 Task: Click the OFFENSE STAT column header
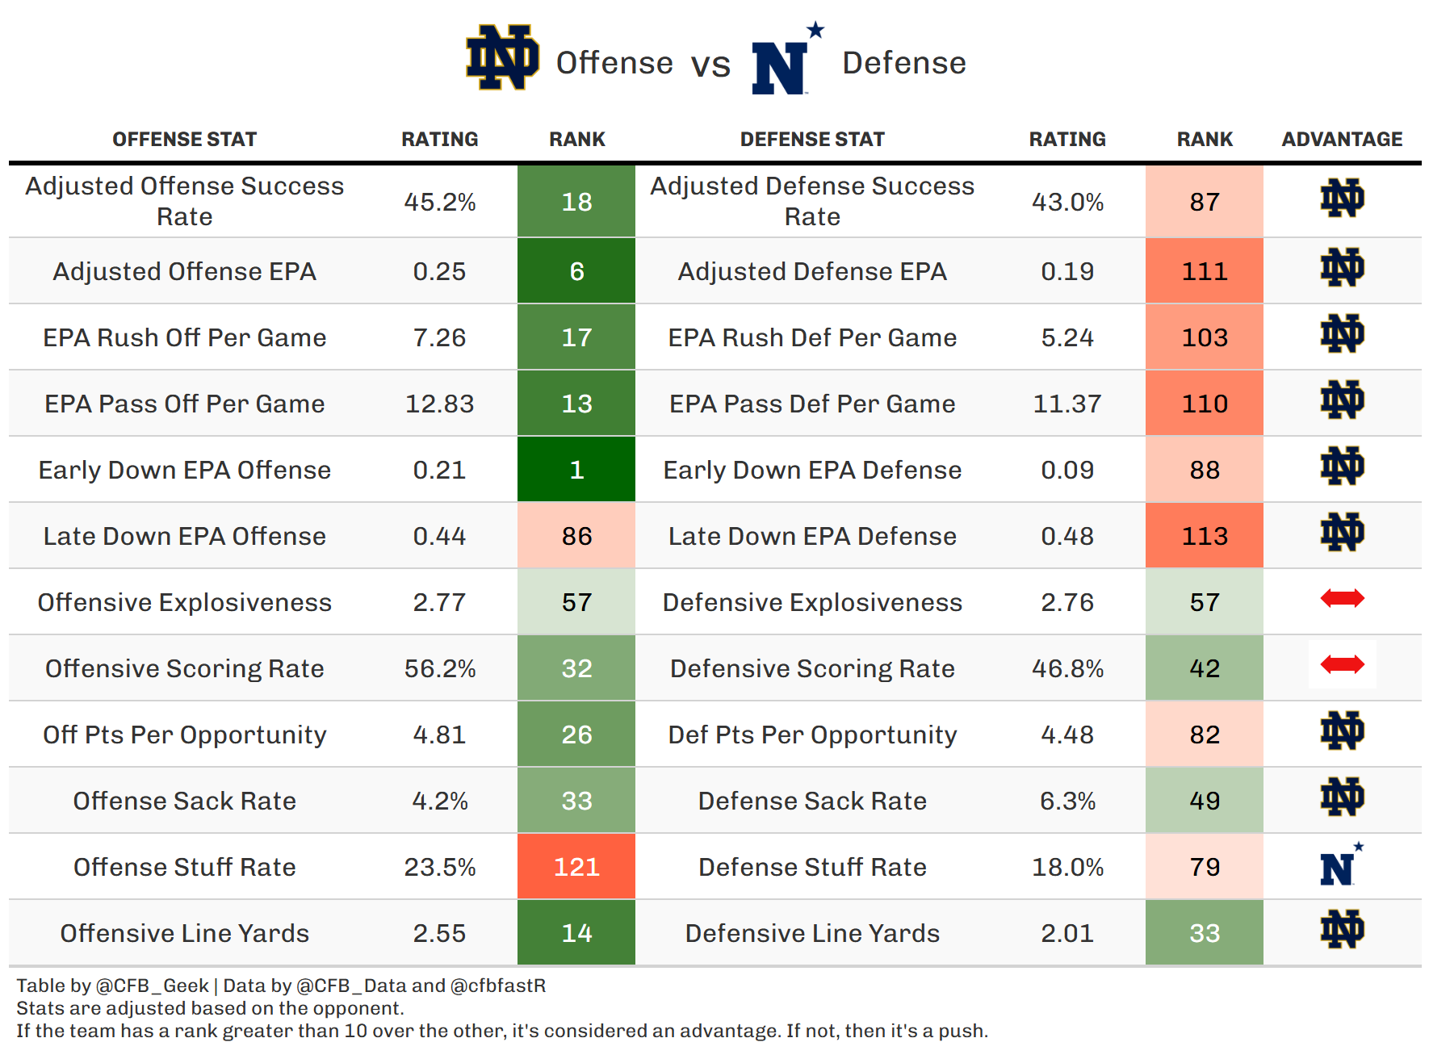(184, 140)
